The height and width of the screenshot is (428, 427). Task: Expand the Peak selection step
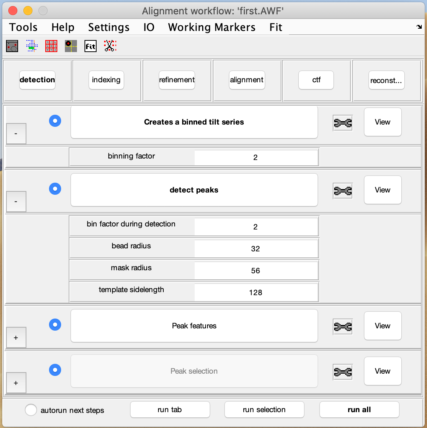[x=16, y=383]
